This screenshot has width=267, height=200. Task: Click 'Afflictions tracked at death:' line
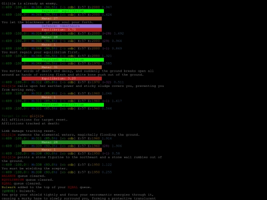31,123
